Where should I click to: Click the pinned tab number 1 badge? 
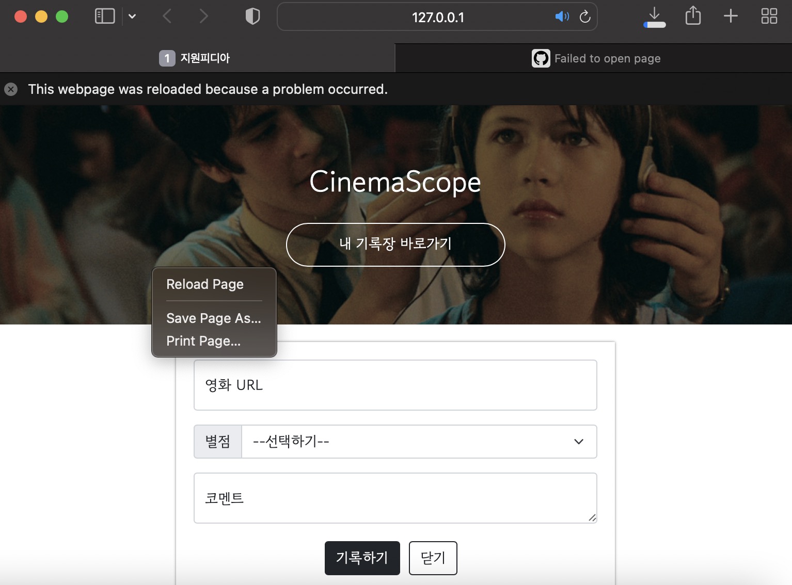(x=167, y=58)
